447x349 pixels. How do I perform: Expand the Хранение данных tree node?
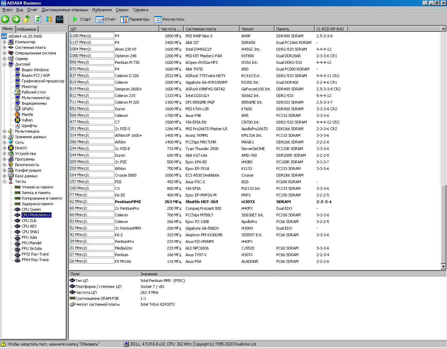pos(5,137)
